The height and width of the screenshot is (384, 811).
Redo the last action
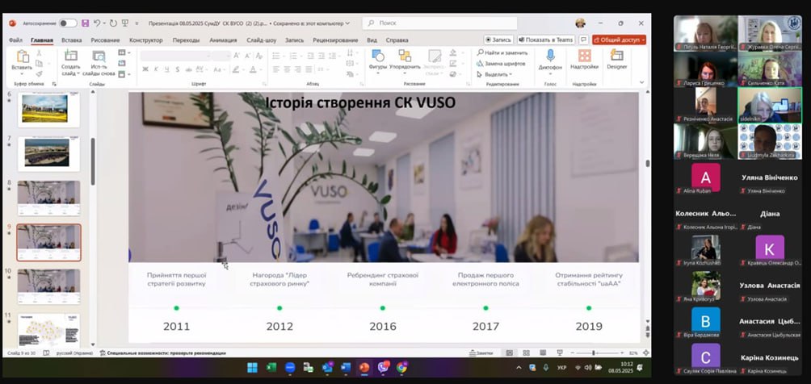click(x=113, y=23)
